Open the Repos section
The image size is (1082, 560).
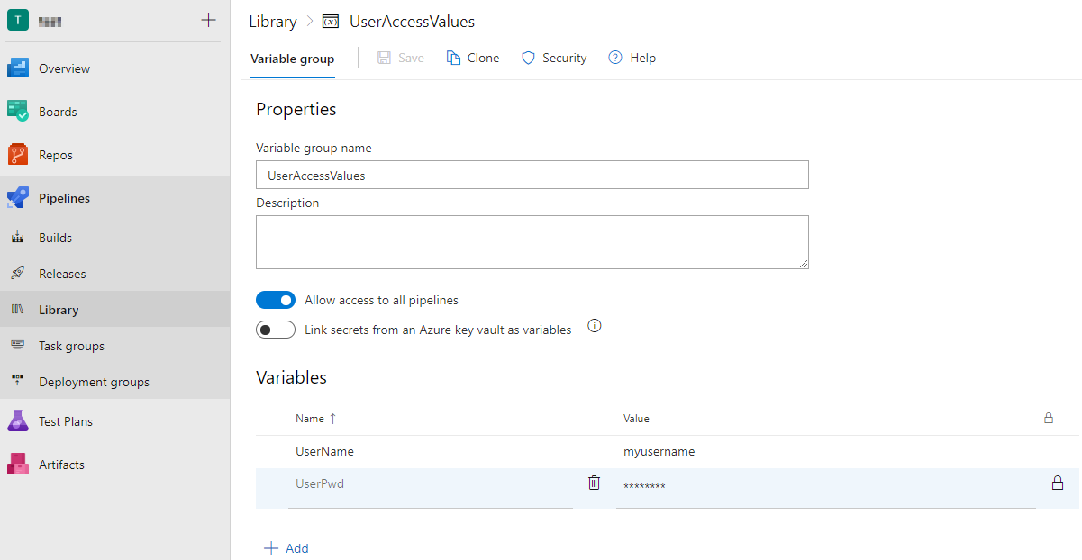(x=55, y=155)
